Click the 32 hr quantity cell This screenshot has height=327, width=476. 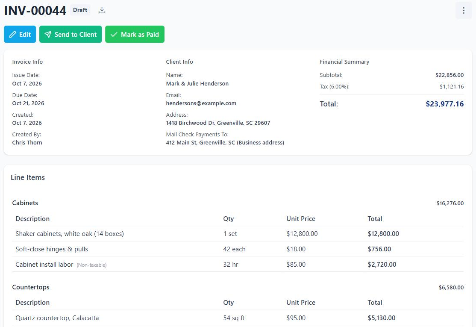point(231,265)
